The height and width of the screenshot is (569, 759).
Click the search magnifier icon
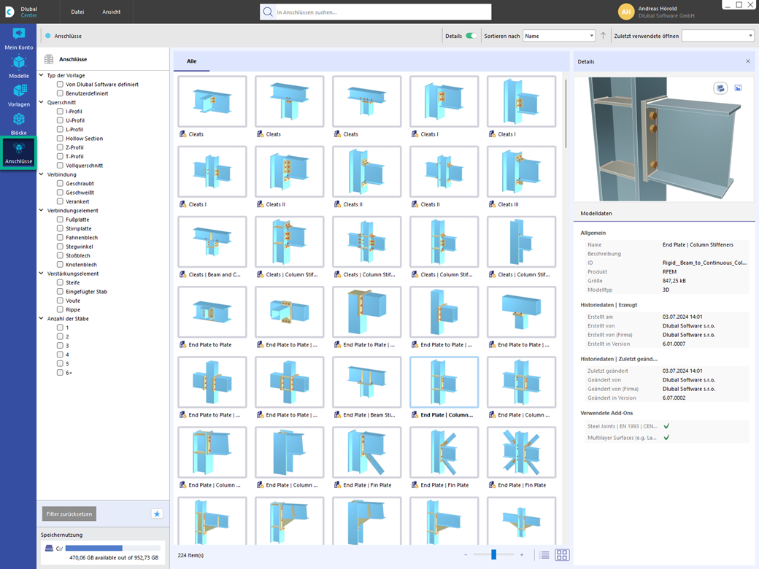[268, 12]
